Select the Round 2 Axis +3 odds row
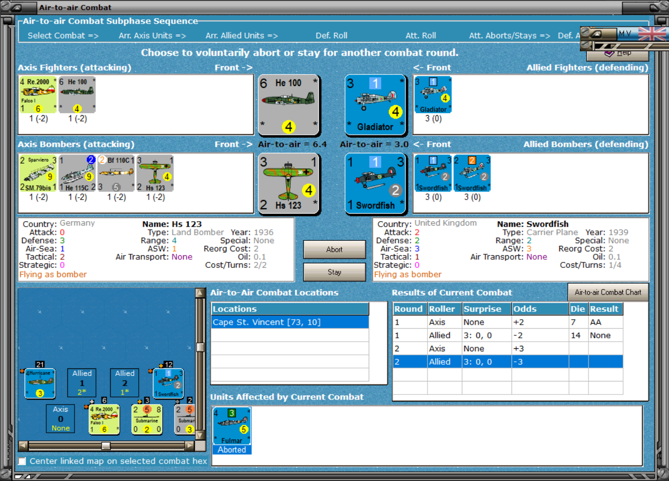 coord(508,348)
